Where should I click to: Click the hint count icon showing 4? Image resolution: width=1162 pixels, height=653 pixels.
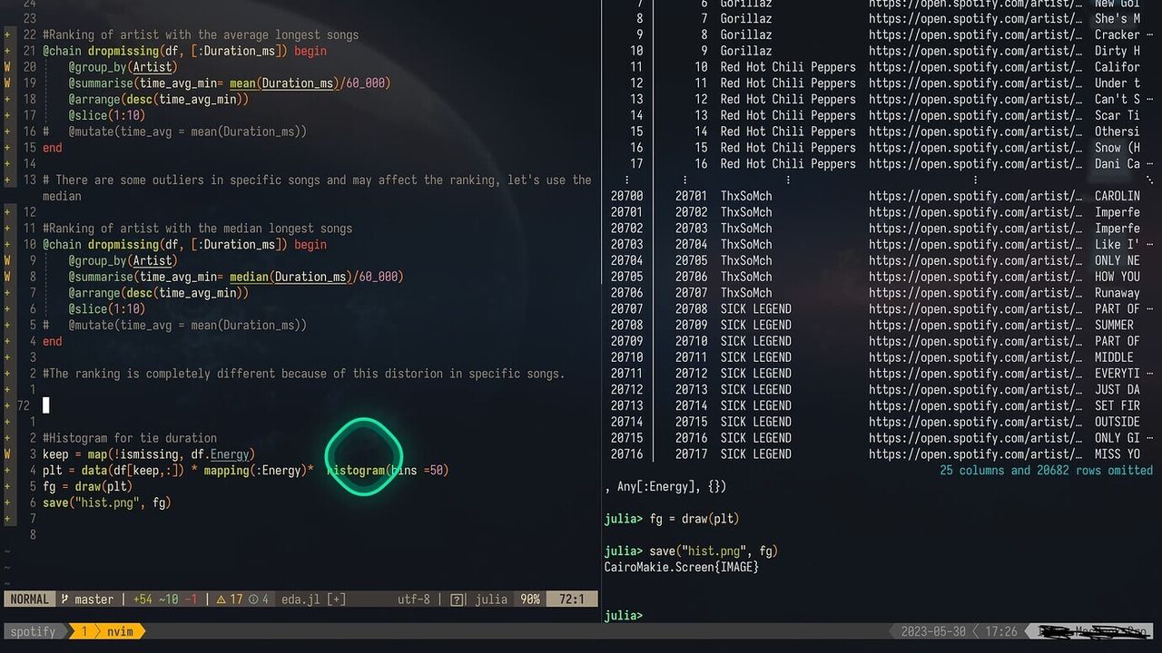(252, 599)
